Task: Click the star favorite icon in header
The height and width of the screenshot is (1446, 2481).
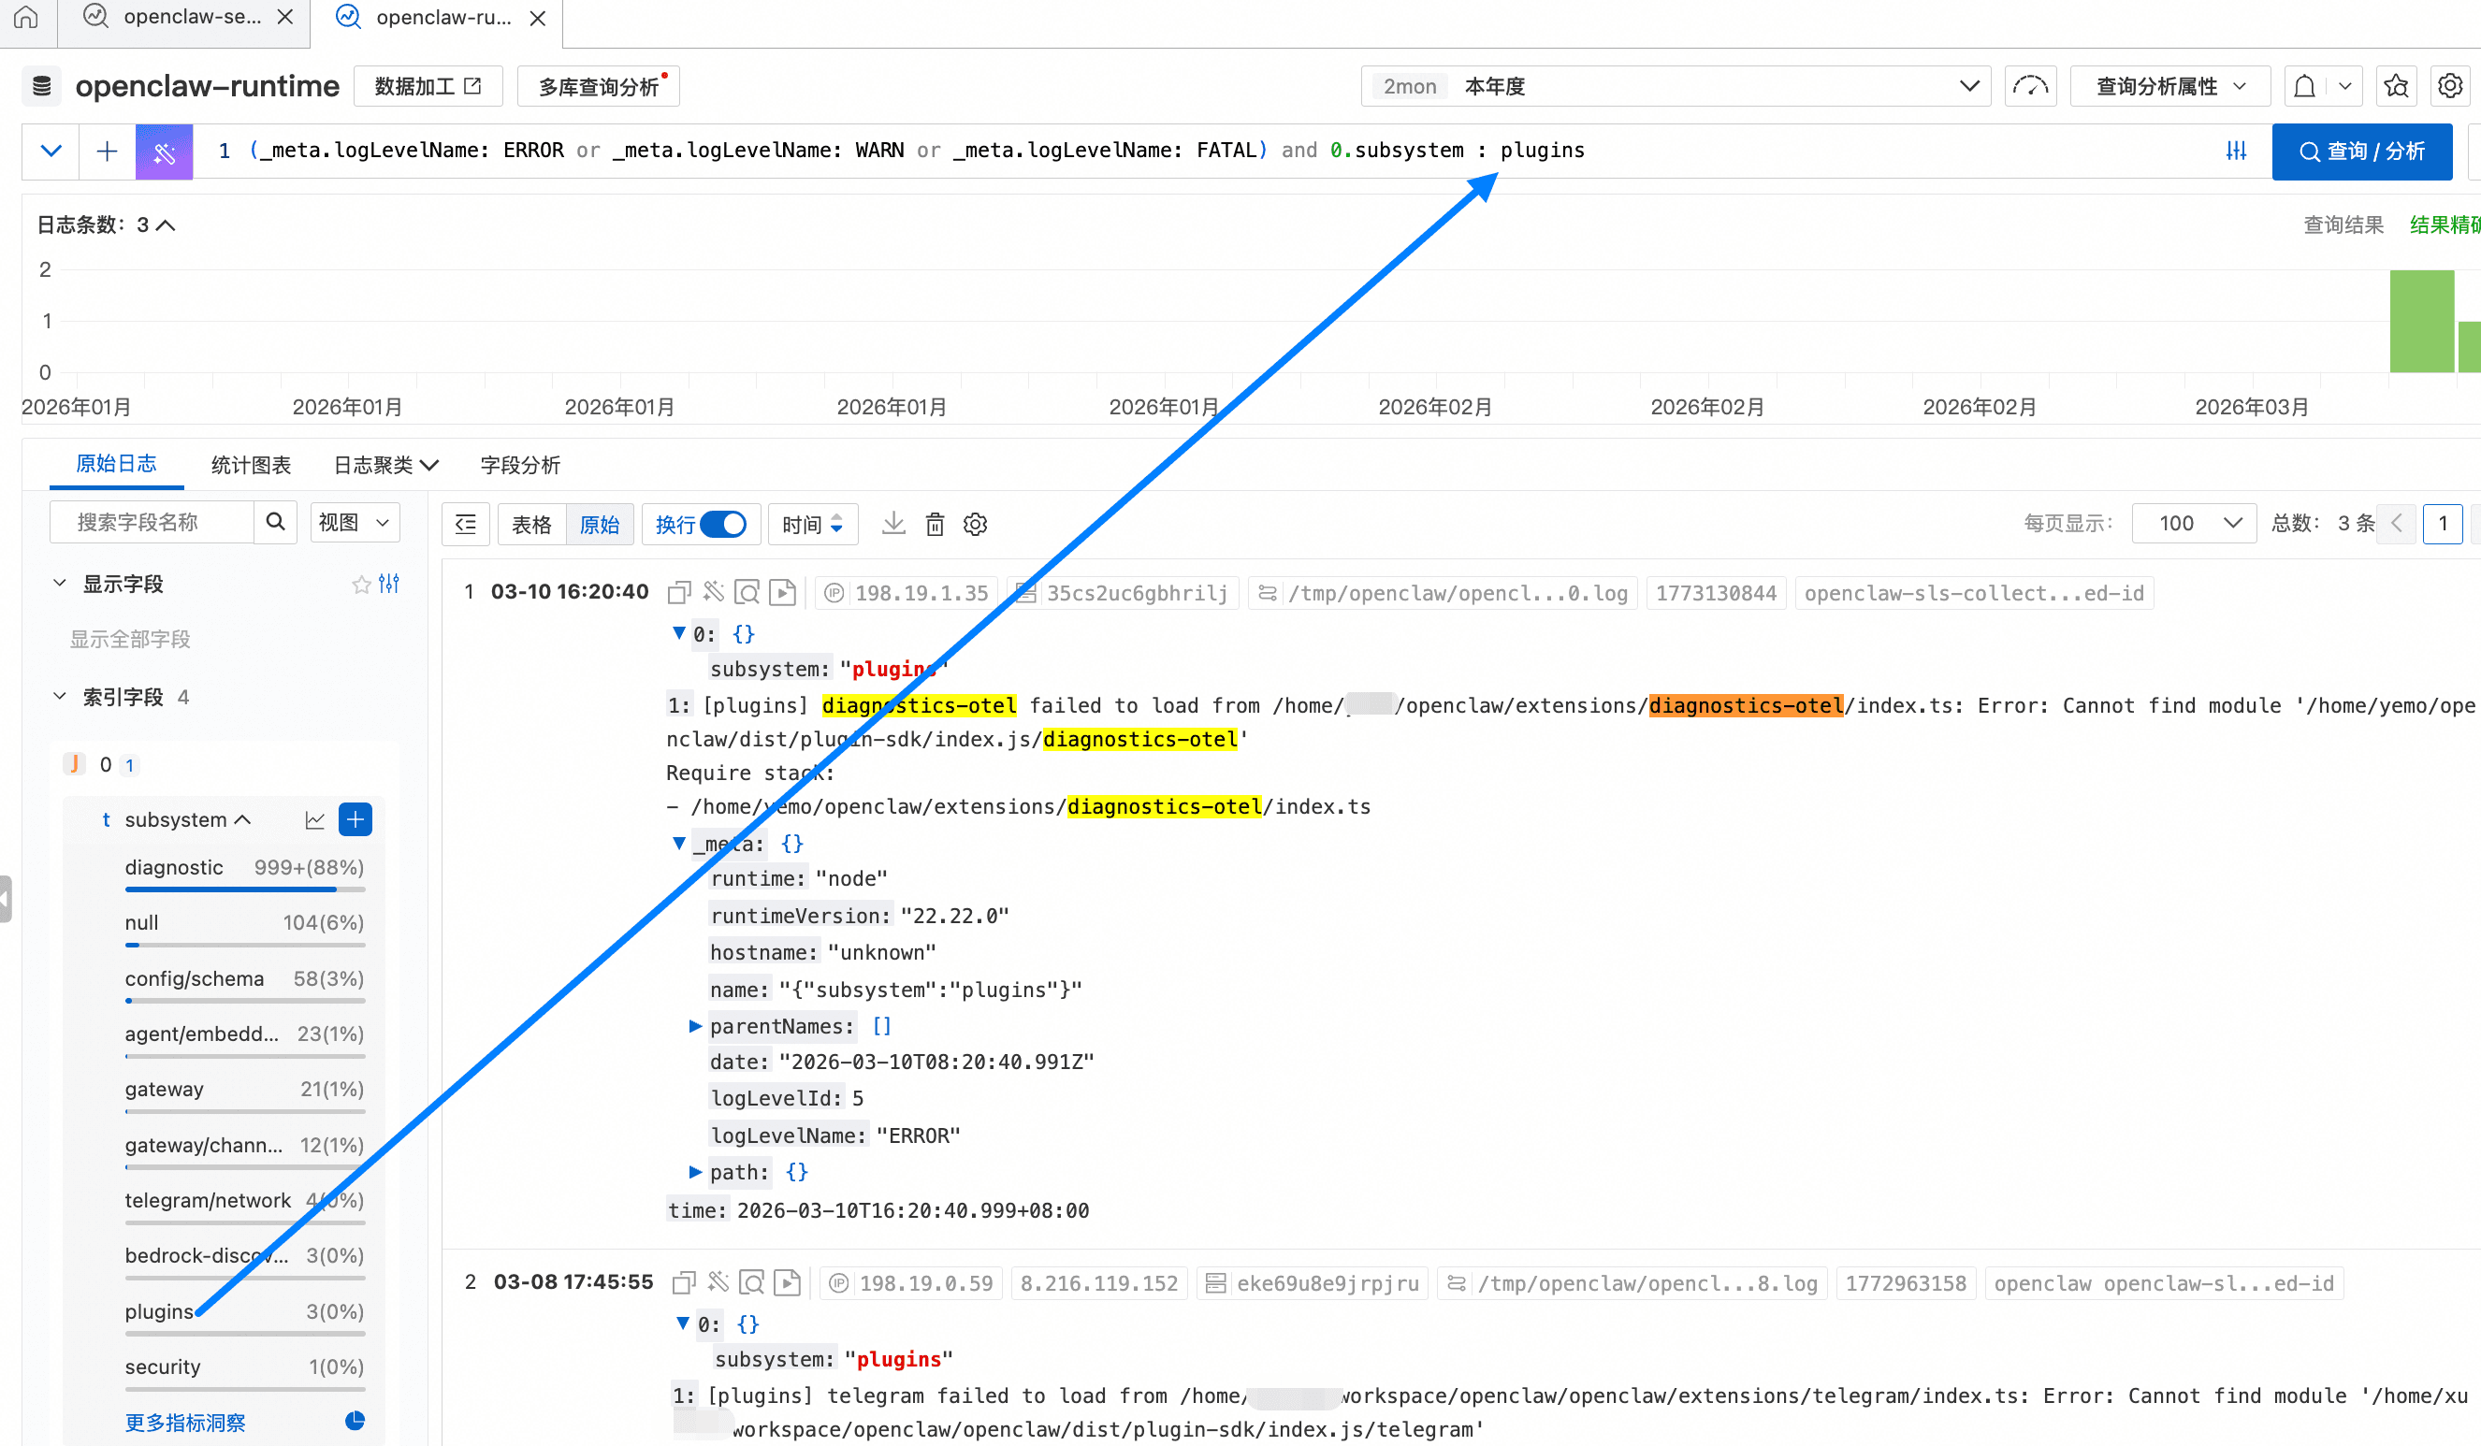Action: [x=2396, y=87]
